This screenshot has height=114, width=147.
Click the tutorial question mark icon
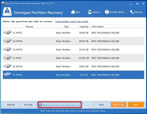(40, 105)
